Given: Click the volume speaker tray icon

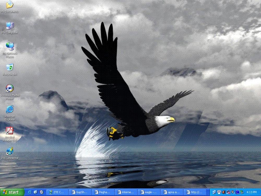Looking at the screenshot, I should pos(224,192).
